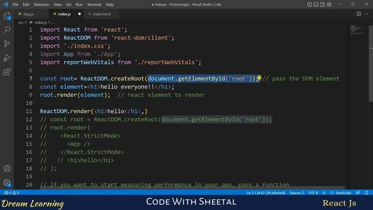This screenshot has width=373, height=210.
Task: Toggle panel layout icon in title bar
Action: click(316, 4)
